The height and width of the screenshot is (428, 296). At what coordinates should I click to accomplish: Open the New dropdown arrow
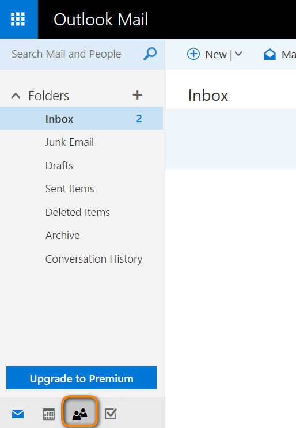click(x=238, y=54)
